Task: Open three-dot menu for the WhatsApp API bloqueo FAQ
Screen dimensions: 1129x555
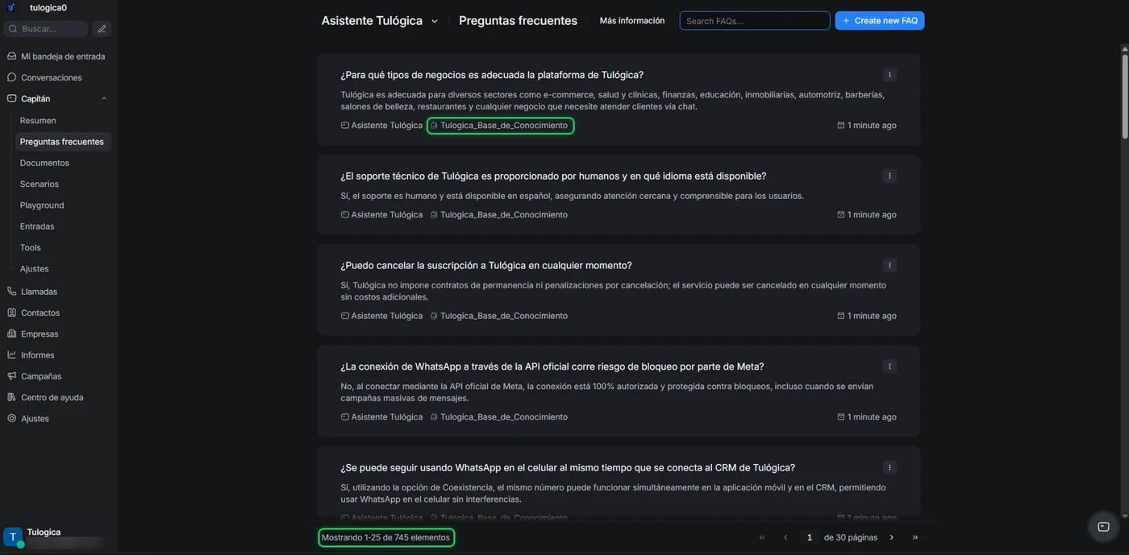Action: (889, 367)
